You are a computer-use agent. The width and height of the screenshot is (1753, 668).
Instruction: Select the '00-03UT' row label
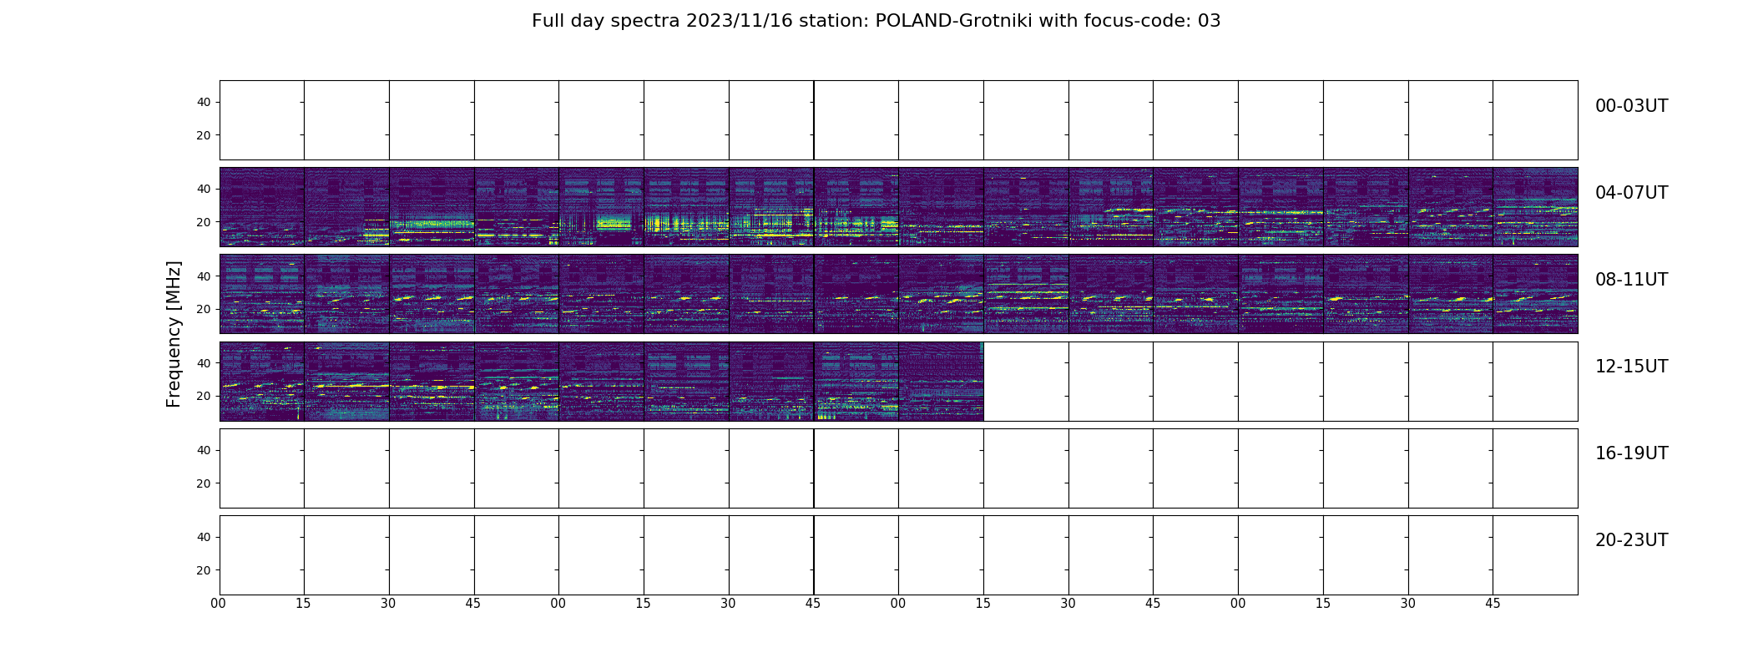point(1631,106)
